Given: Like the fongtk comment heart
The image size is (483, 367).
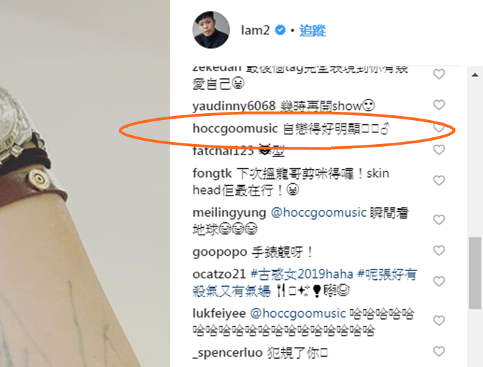Looking at the screenshot, I should pyautogui.click(x=439, y=180).
